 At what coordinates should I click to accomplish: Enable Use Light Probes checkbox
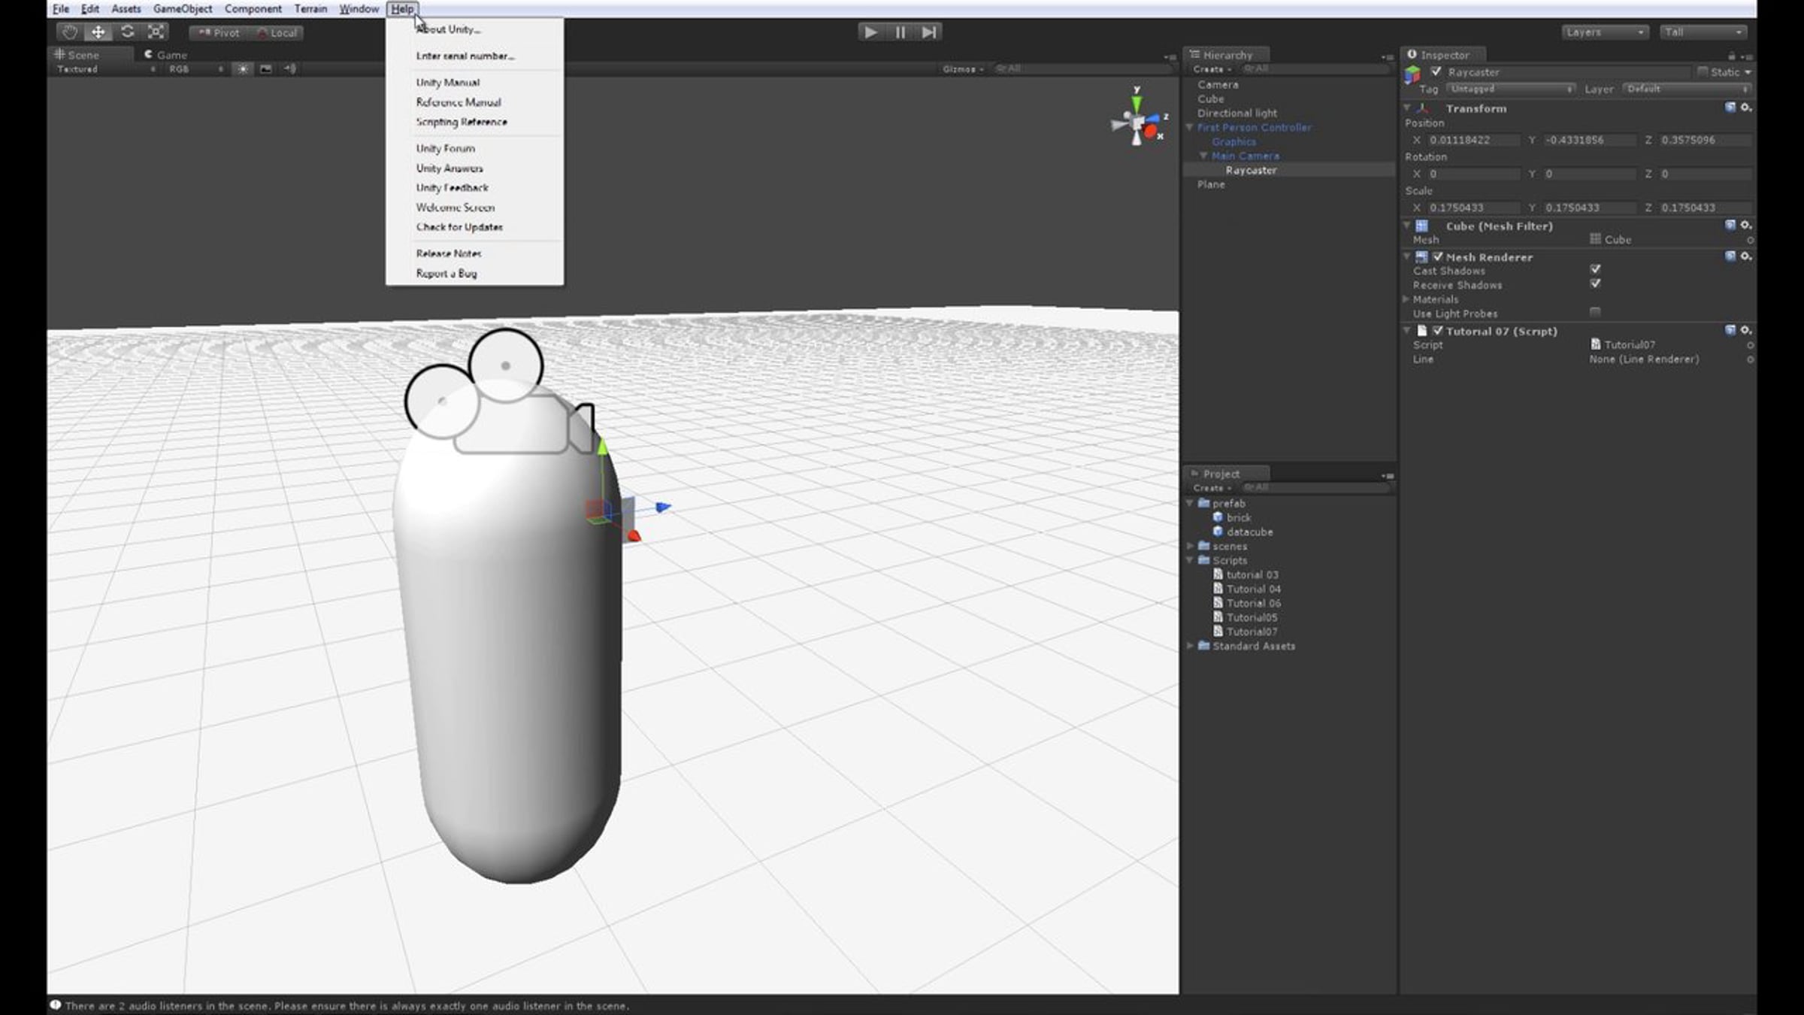pos(1595,312)
